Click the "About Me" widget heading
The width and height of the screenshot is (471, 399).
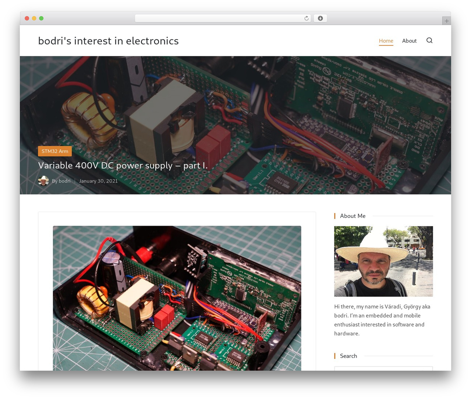353,216
